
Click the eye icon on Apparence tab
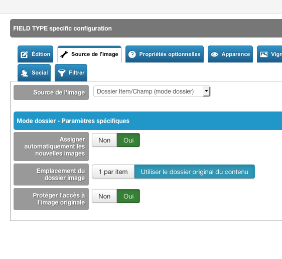click(x=214, y=54)
